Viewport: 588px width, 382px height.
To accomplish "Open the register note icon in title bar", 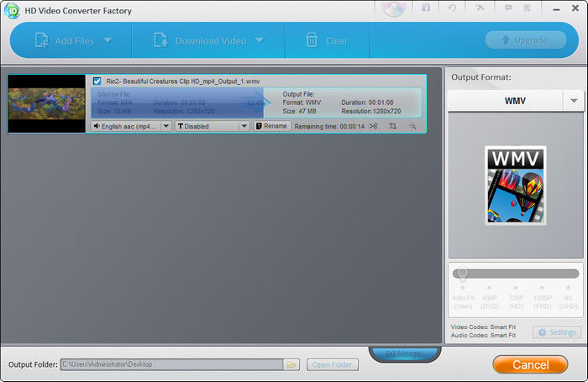I will 528,8.
